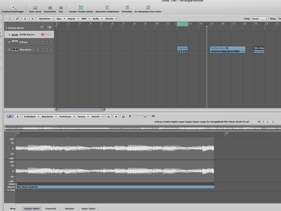Select the Kickflip Short region

pyautogui.click(x=227, y=50)
